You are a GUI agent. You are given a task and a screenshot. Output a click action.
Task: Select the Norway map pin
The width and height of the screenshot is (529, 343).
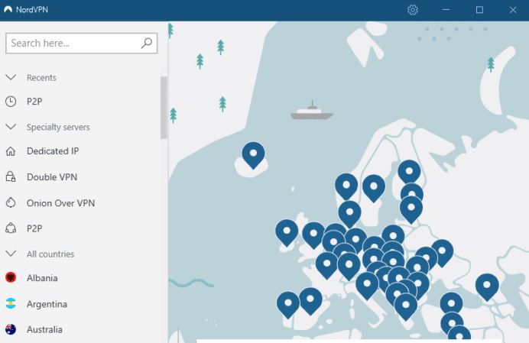tap(346, 186)
